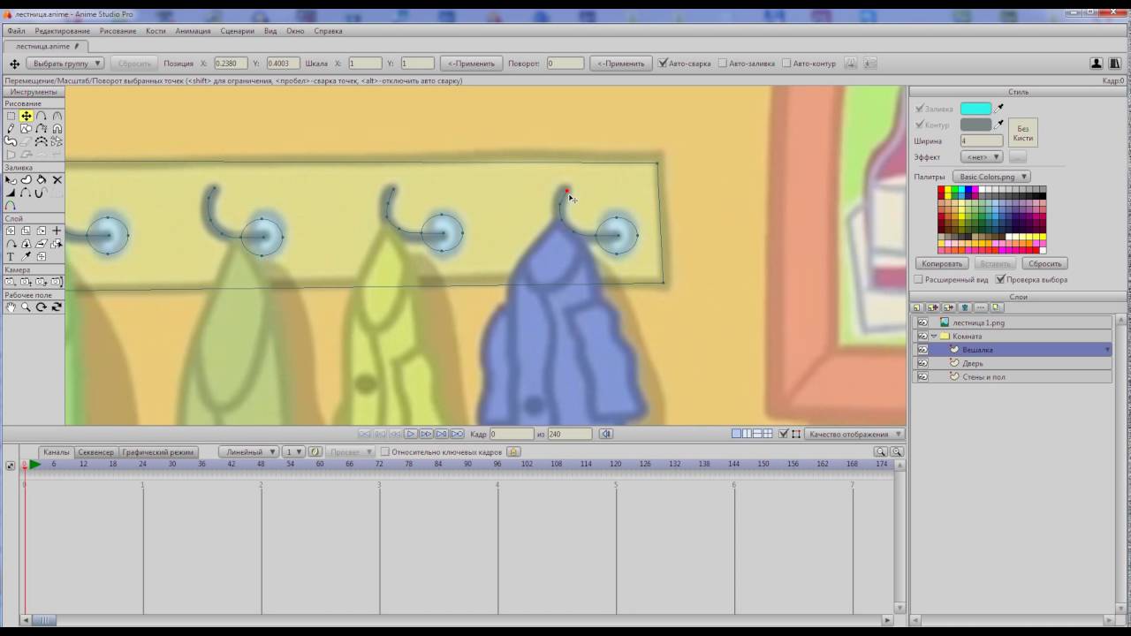1131x636 pixels.
Task: Click the Копировать style button
Action: click(x=942, y=263)
